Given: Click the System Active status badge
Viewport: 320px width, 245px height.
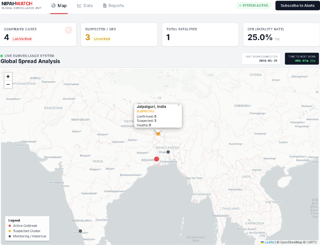Looking at the screenshot, I should 254,6.
